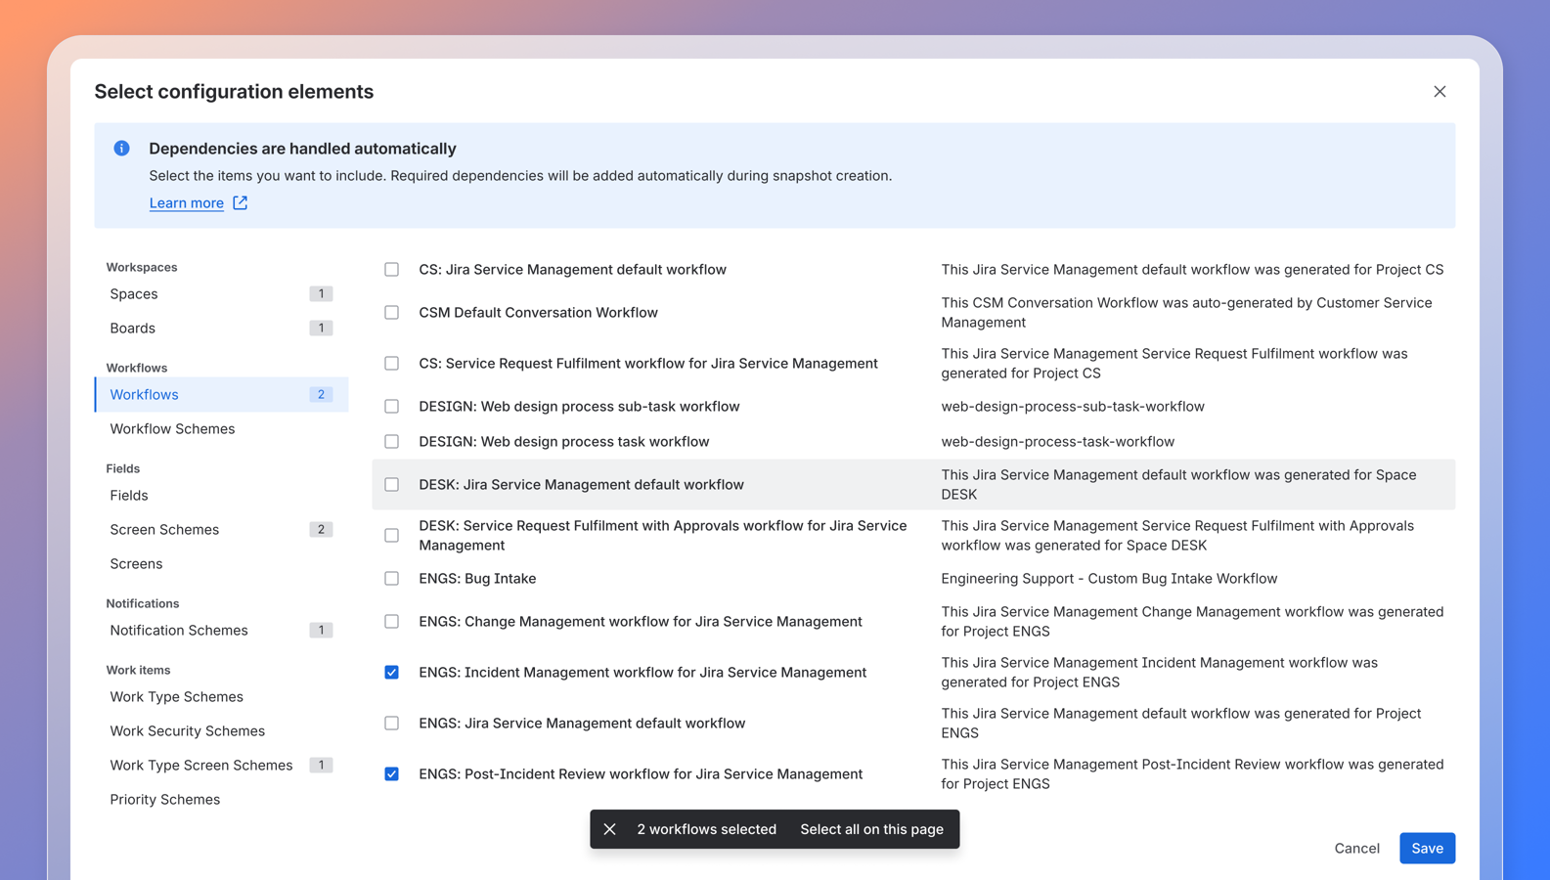Dismiss the workflows selected bar
Screen dimensions: 1550x880
point(609,829)
